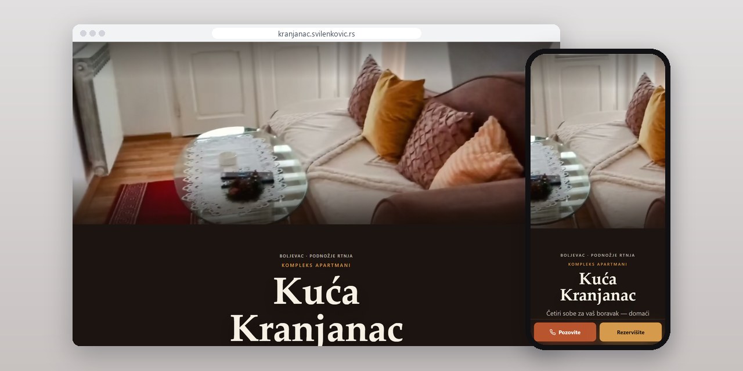Click the phone icon in Pozovite button
This screenshot has height=371, width=743.
[x=553, y=333]
